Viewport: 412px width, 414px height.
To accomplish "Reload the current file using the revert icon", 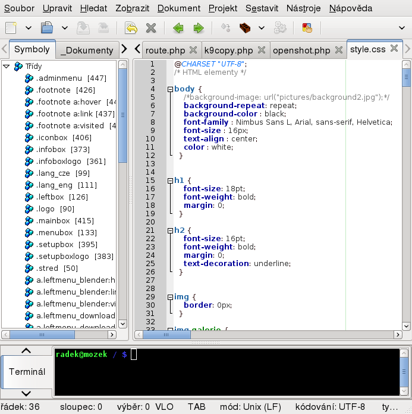I will tap(131, 28).
